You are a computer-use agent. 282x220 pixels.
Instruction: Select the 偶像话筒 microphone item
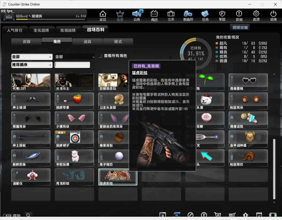click(248, 120)
